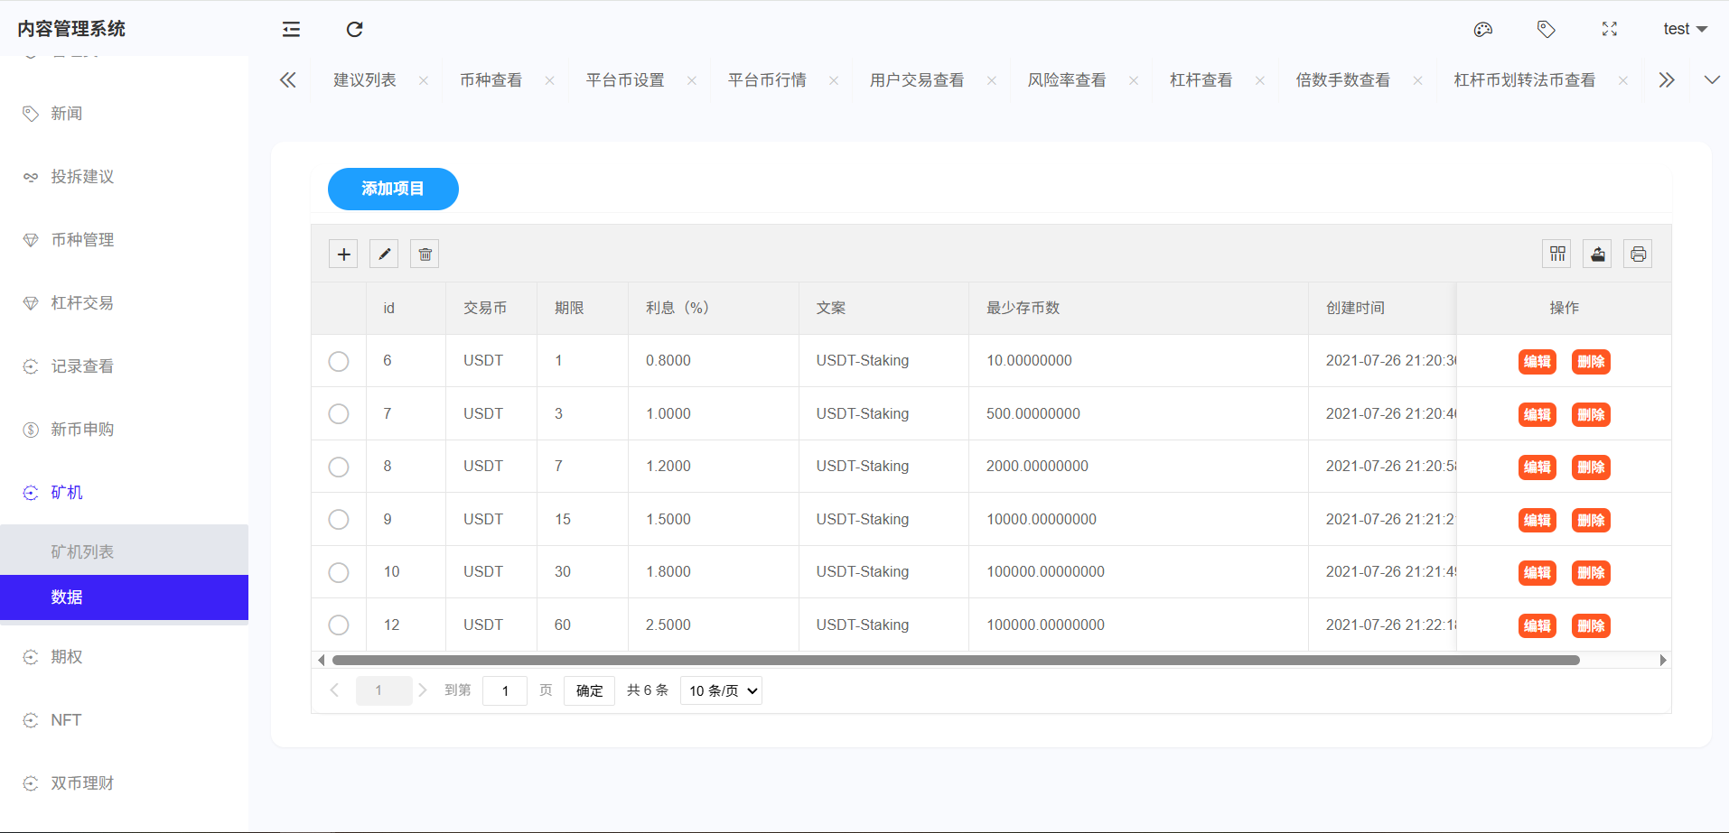Open the 矿机列表 sidebar item
The image size is (1729, 833).
click(82, 551)
